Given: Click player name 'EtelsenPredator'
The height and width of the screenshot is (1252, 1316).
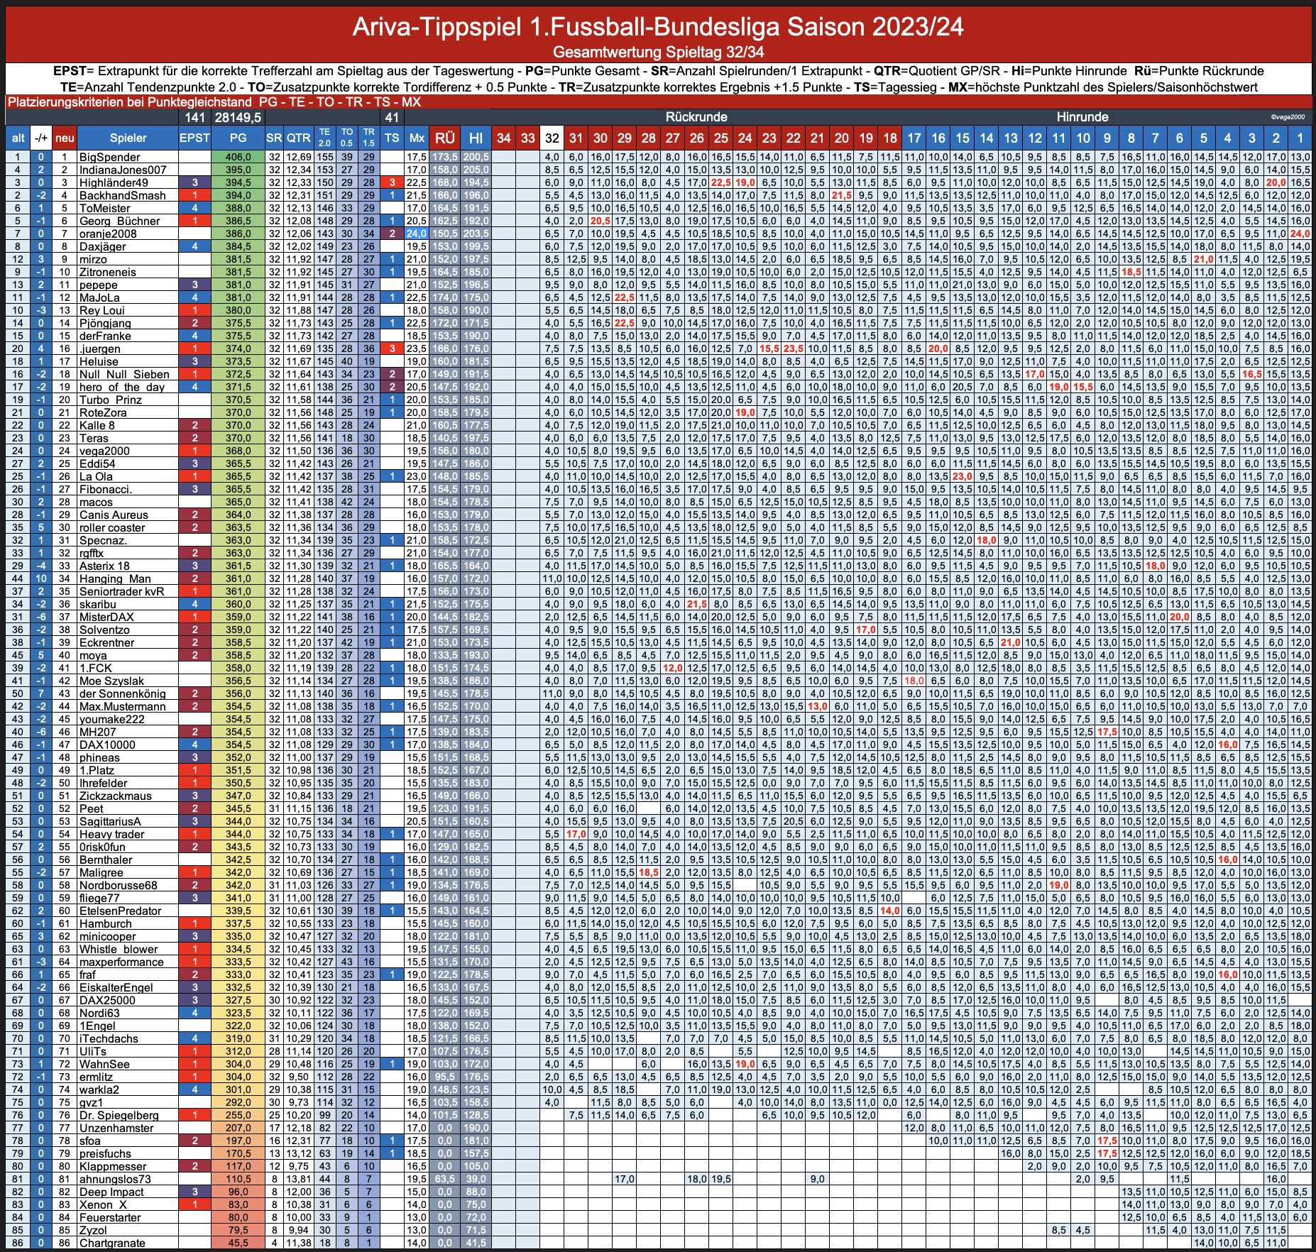Looking at the screenshot, I should pyautogui.click(x=121, y=911).
